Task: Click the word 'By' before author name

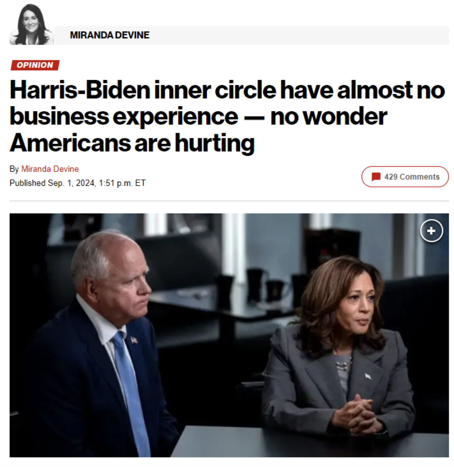Action: pyautogui.click(x=14, y=169)
